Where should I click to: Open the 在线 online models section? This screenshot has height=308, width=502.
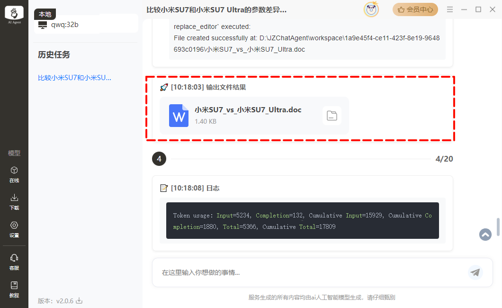(x=14, y=174)
